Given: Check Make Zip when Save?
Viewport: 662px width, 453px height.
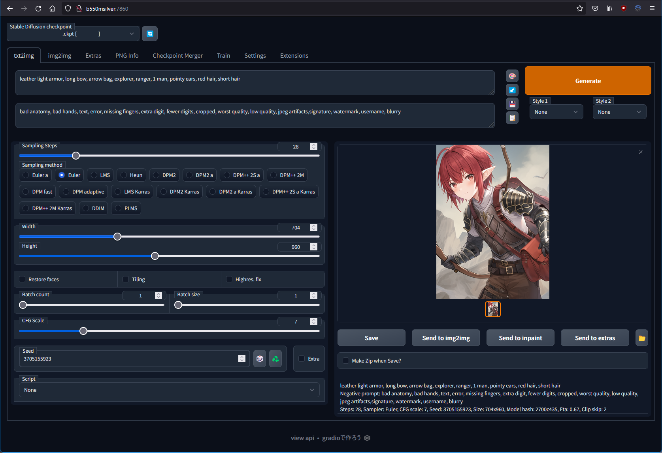Looking at the screenshot, I should click(346, 361).
